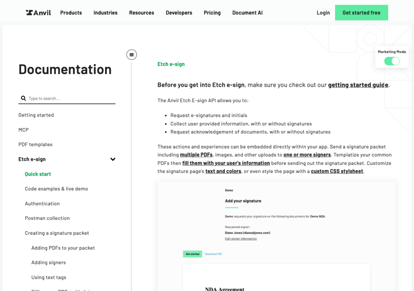Open Adding PDFs to your packet

pyautogui.click(x=63, y=248)
